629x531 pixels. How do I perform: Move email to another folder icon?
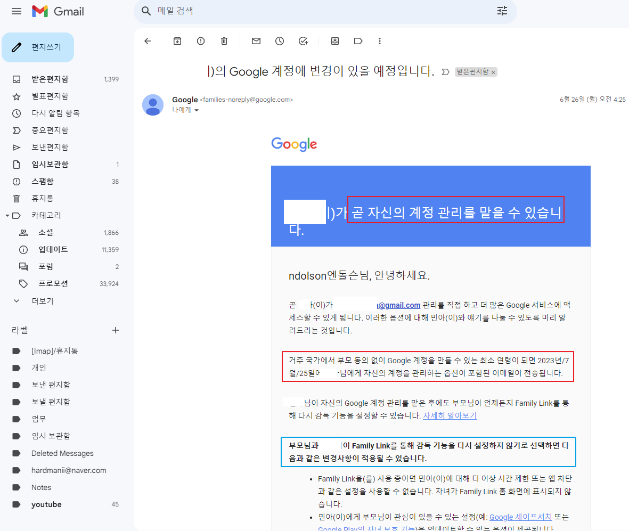tap(335, 41)
